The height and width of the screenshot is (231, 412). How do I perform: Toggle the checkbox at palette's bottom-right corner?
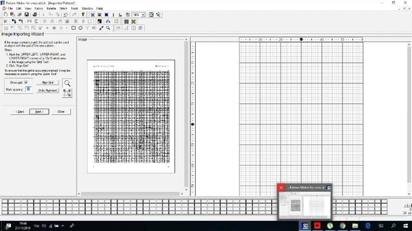pos(405,213)
